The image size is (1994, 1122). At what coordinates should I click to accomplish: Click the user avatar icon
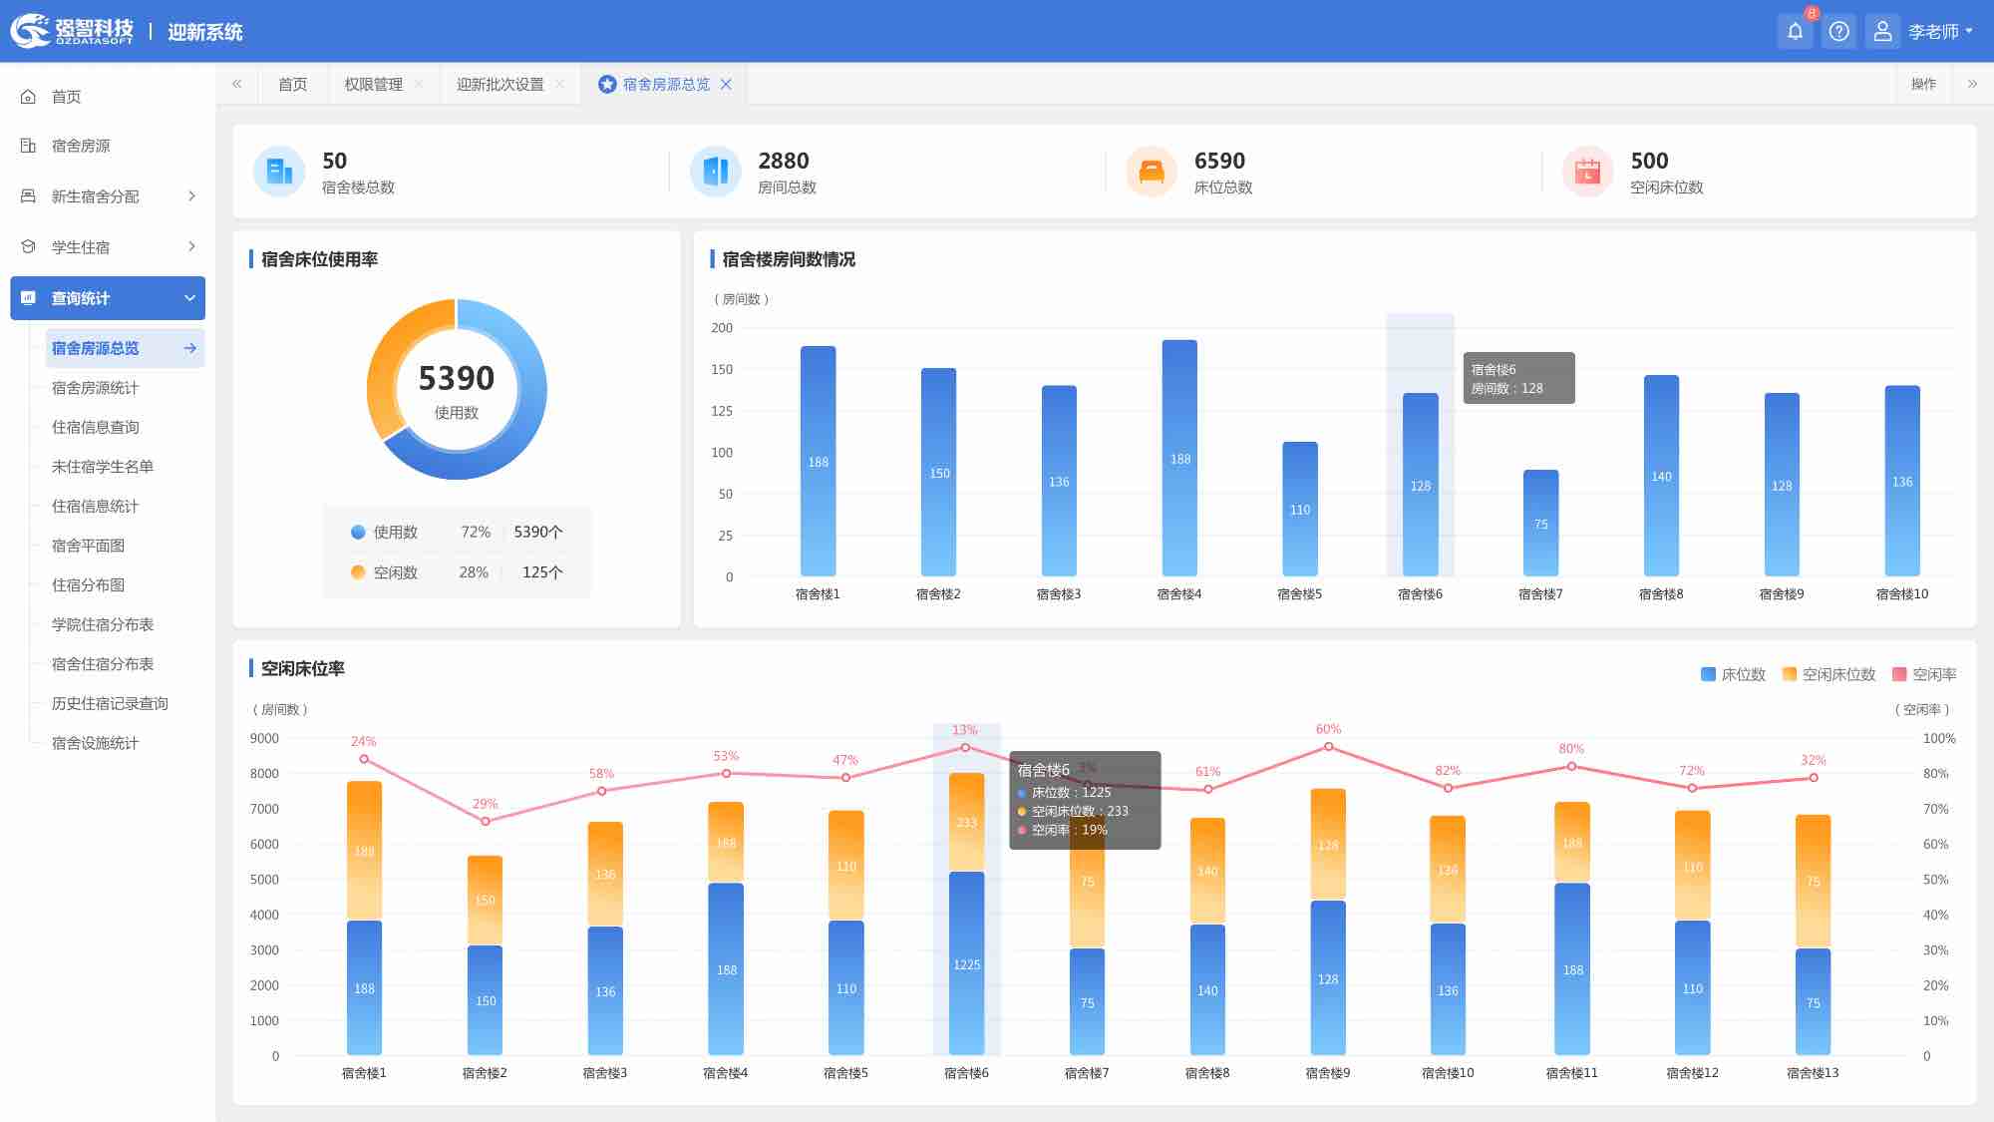[1882, 31]
